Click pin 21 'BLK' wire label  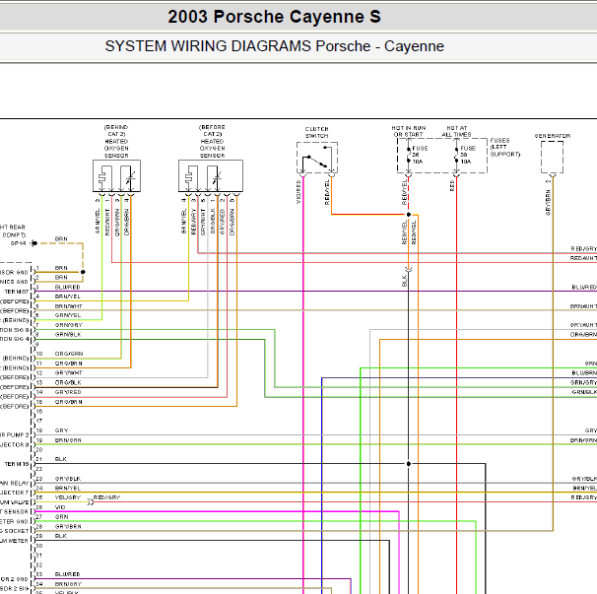point(60,459)
